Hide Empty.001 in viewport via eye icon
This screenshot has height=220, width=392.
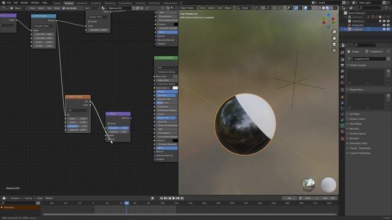tap(384, 25)
